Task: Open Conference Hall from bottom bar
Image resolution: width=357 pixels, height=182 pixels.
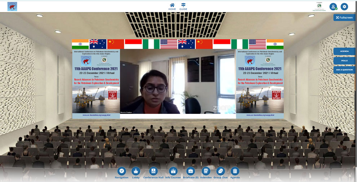Action: coord(153,173)
